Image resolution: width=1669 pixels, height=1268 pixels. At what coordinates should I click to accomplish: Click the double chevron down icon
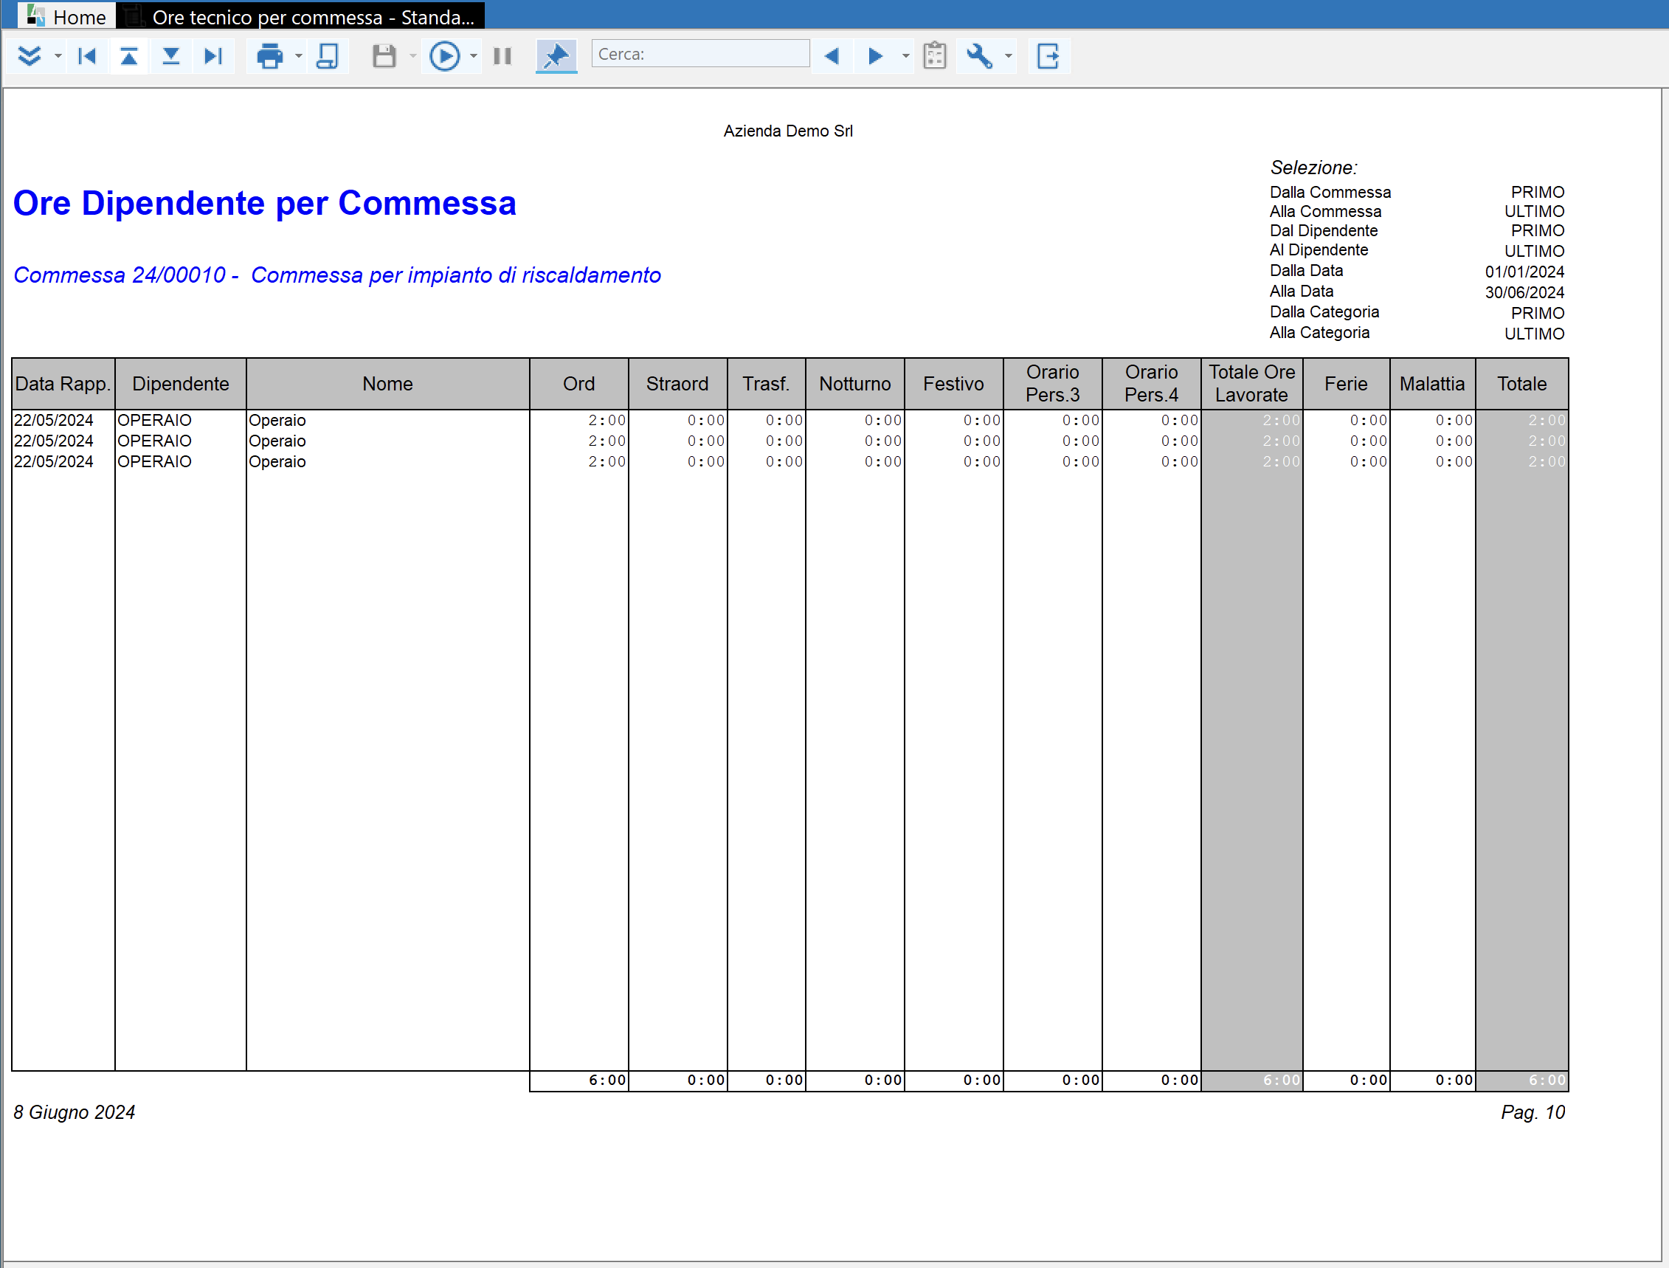[30, 56]
